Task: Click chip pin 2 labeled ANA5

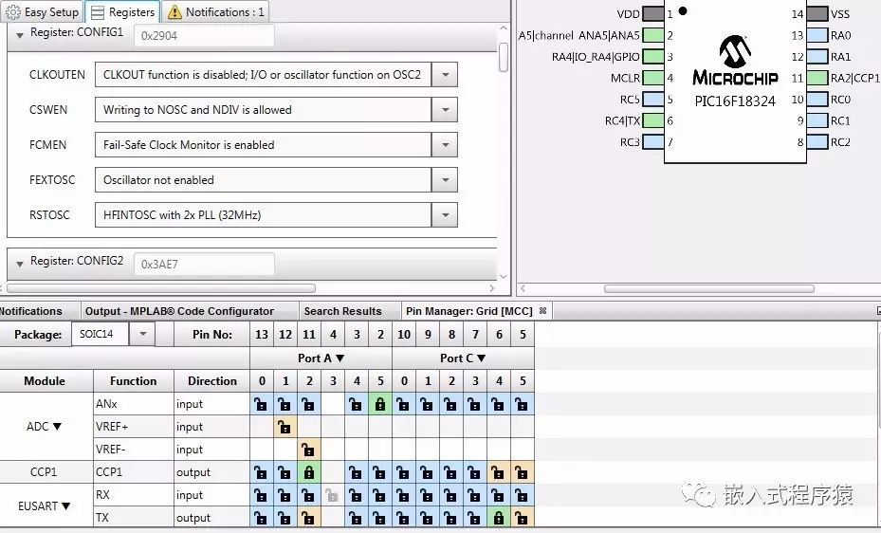Action: point(652,35)
